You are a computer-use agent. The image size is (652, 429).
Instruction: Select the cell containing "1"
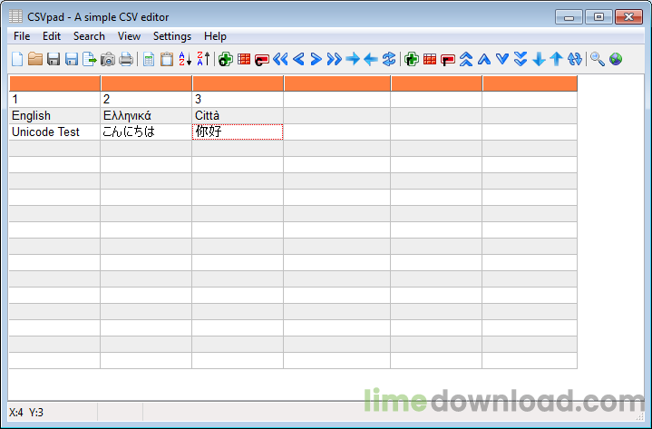pyautogui.click(x=54, y=100)
